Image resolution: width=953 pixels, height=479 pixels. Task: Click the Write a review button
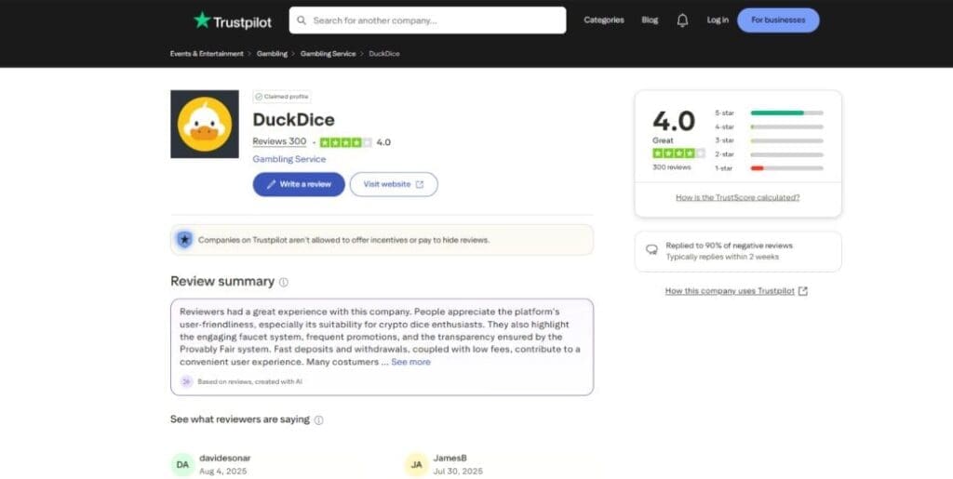pyautogui.click(x=299, y=184)
